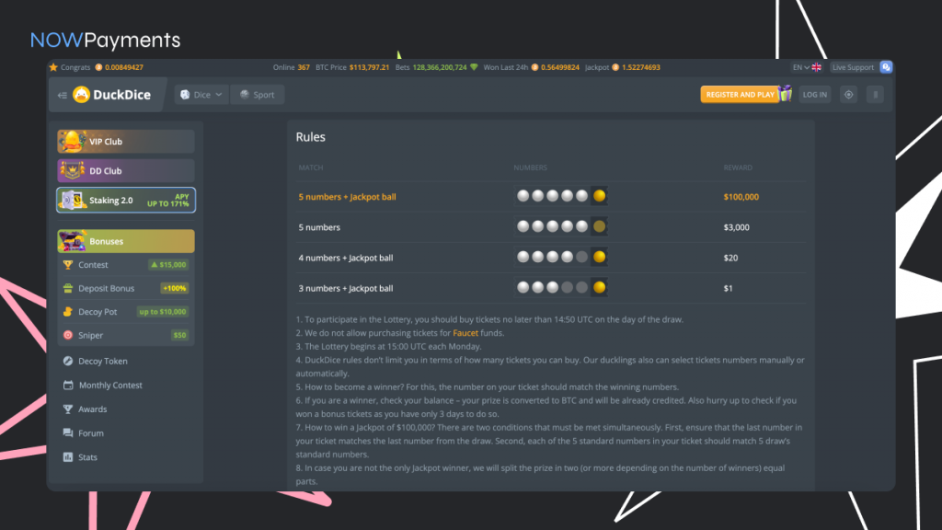Click the BTC Price $113,797.21 value
The width and height of the screenshot is (942, 530).
[x=369, y=67]
